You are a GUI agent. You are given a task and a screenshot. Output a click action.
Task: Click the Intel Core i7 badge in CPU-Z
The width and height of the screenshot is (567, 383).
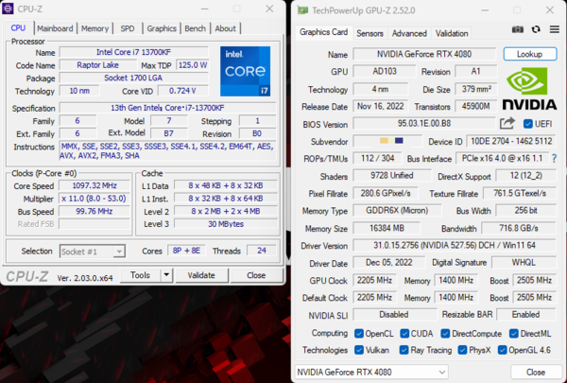point(245,71)
